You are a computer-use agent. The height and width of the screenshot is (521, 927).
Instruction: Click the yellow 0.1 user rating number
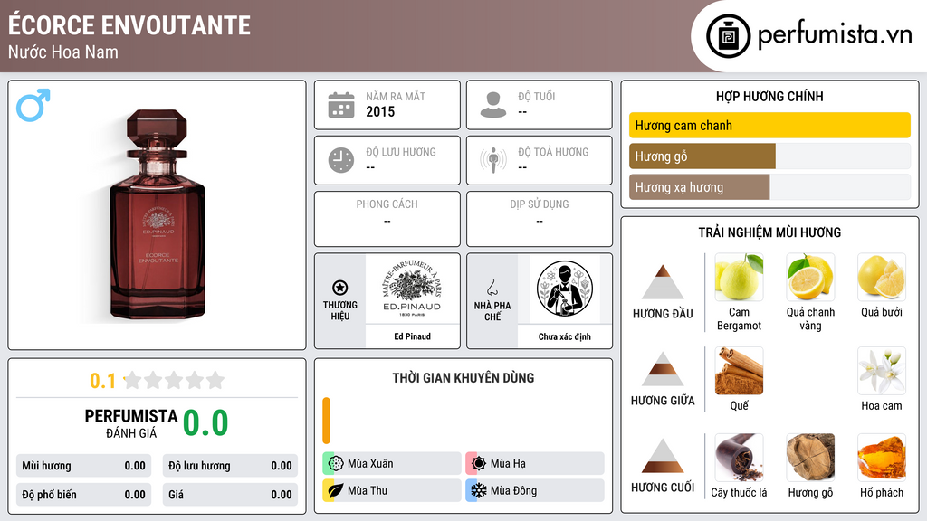102,381
